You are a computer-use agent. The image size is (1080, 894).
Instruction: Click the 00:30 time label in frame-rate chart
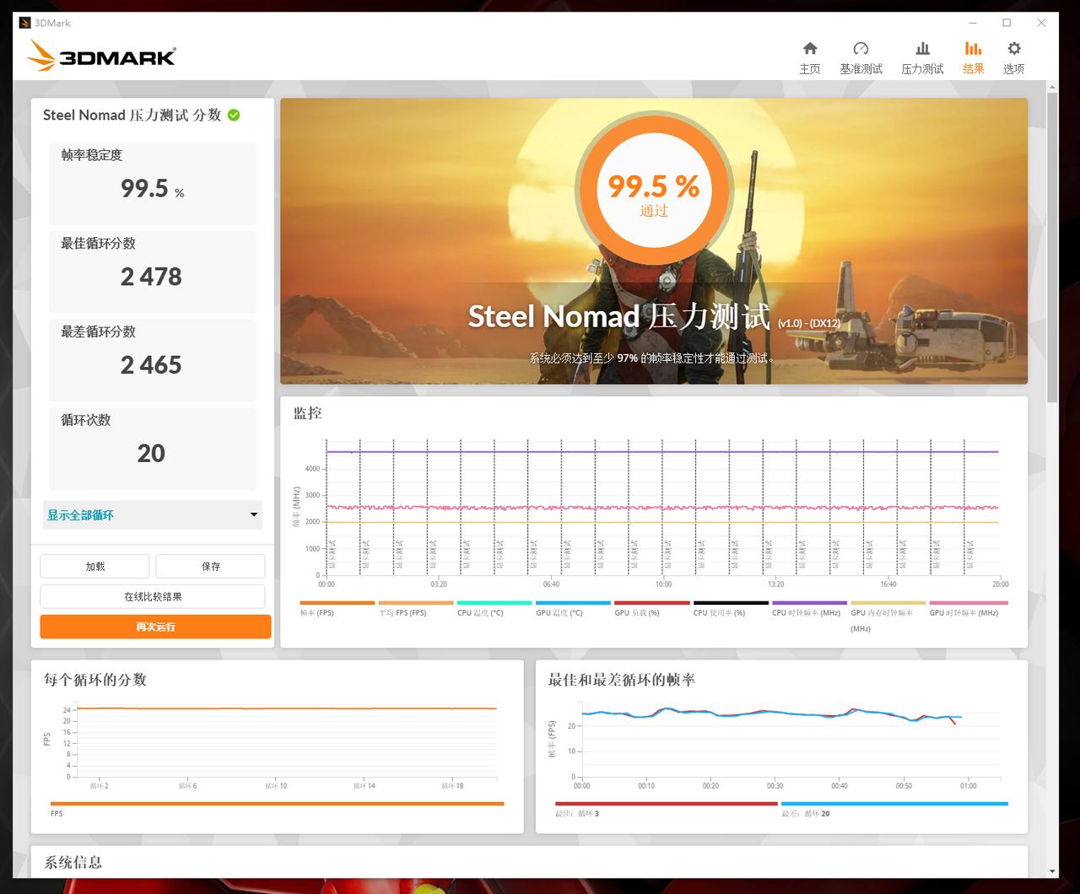pyautogui.click(x=775, y=785)
